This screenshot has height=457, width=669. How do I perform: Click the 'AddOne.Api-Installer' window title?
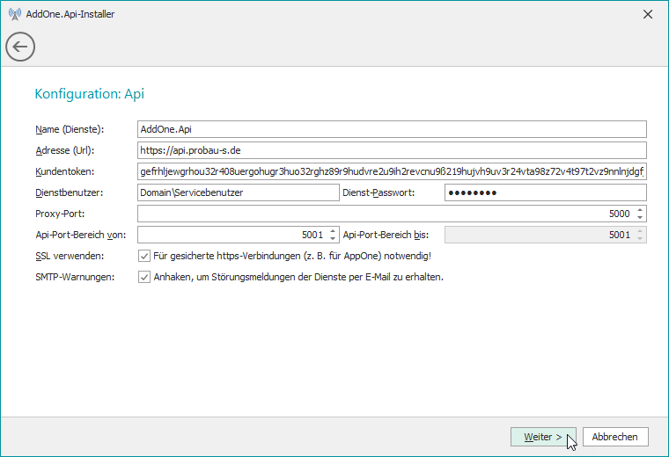70,14
